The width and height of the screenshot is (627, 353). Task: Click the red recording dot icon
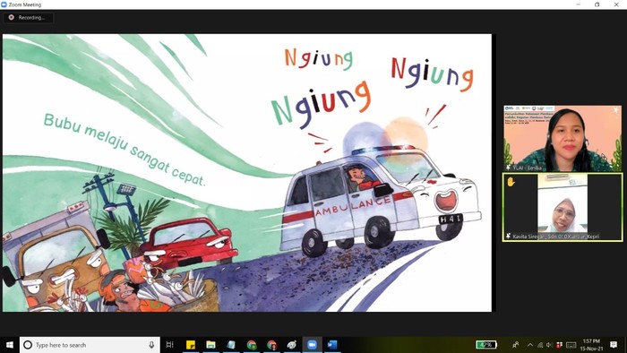[x=11, y=18]
